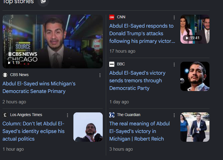223x160 pixels.
Task: Click The Guardian source name
Action: (128, 115)
